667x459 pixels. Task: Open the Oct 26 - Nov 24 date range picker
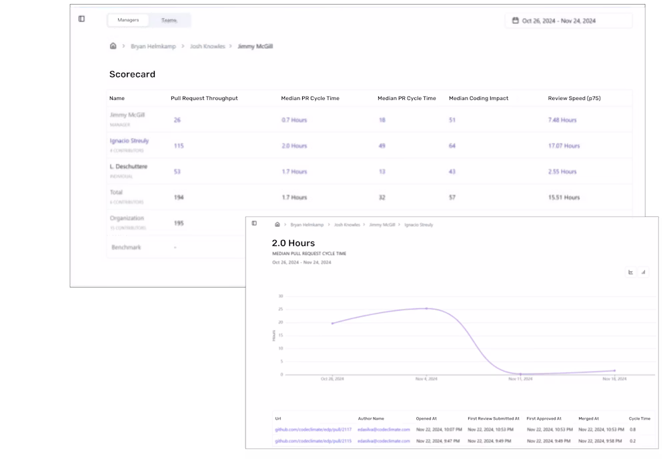point(568,20)
